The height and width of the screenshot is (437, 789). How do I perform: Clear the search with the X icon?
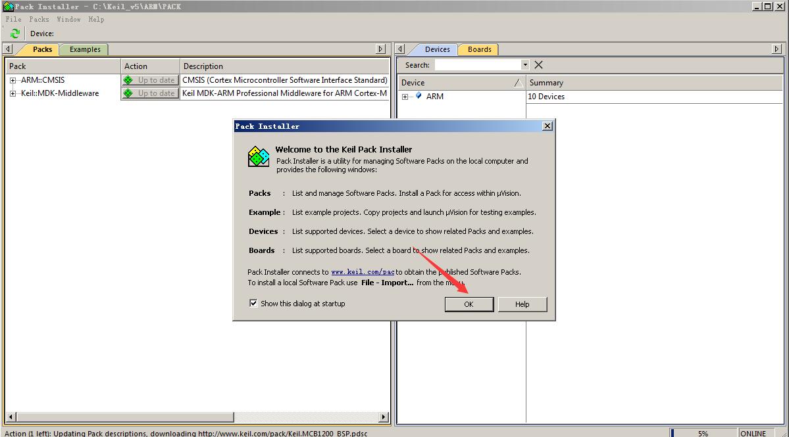click(x=538, y=65)
